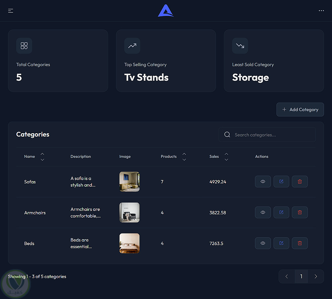Image resolution: width=332 pixels, height=299 pixels.
Task: Click the Sofas name cell
Action: pos(30,182)
